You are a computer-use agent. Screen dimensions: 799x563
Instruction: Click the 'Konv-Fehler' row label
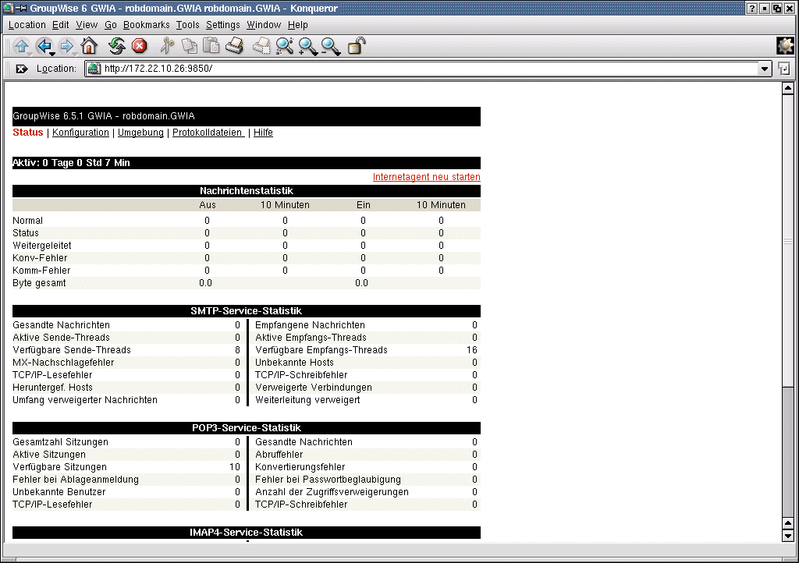coord(40,258)
